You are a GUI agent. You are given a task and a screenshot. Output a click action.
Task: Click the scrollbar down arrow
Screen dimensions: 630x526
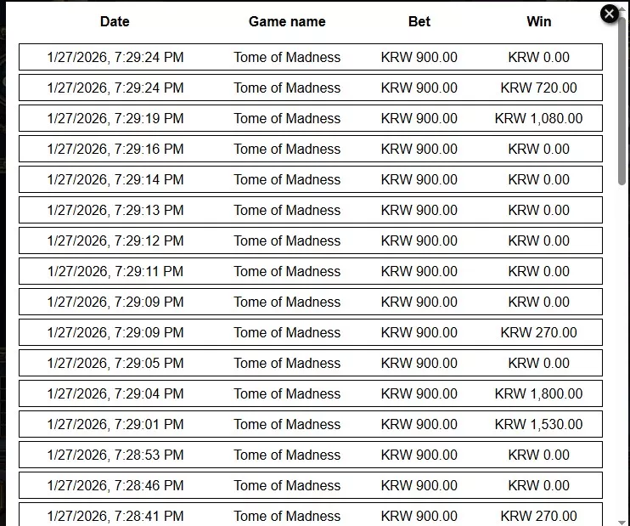coord(622,523)
